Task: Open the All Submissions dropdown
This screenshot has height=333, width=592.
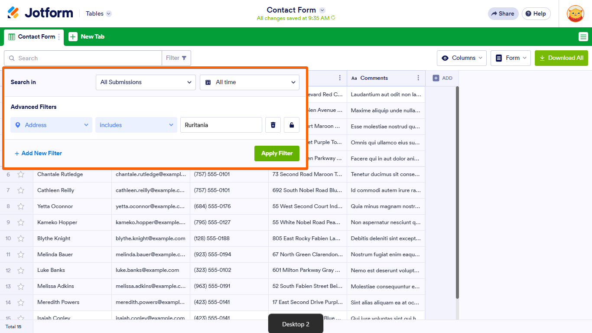Action: pyautogui.click(x=146, y=82)
